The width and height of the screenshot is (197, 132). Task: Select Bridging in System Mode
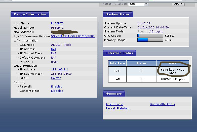[157, 31]
